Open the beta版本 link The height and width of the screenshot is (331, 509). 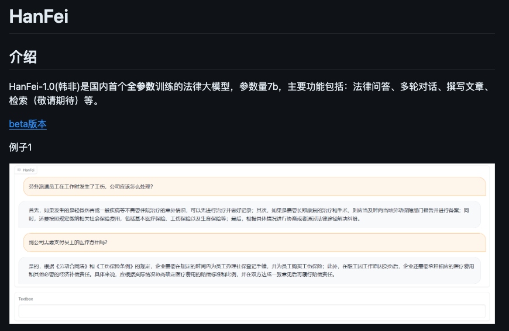[x=28, y=124]
